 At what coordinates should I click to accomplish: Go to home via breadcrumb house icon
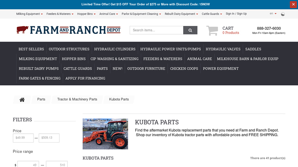point(22,99)
